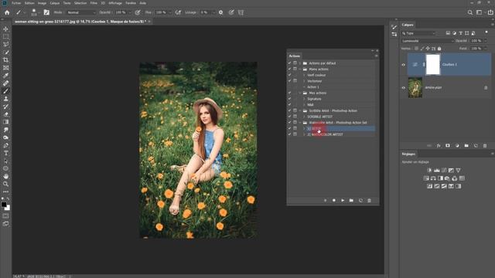Open the Affichage menu
Image resolution: width=495 pixels, height=278 pixels.
click(x=115, y=3)
